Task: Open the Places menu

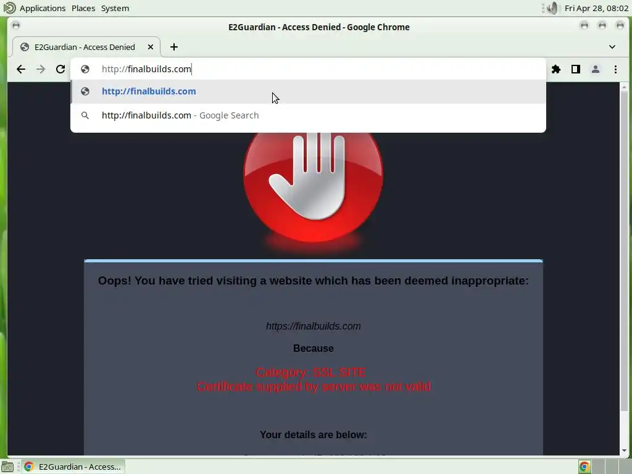Action: pyautogui.click(x=83, y=8)
